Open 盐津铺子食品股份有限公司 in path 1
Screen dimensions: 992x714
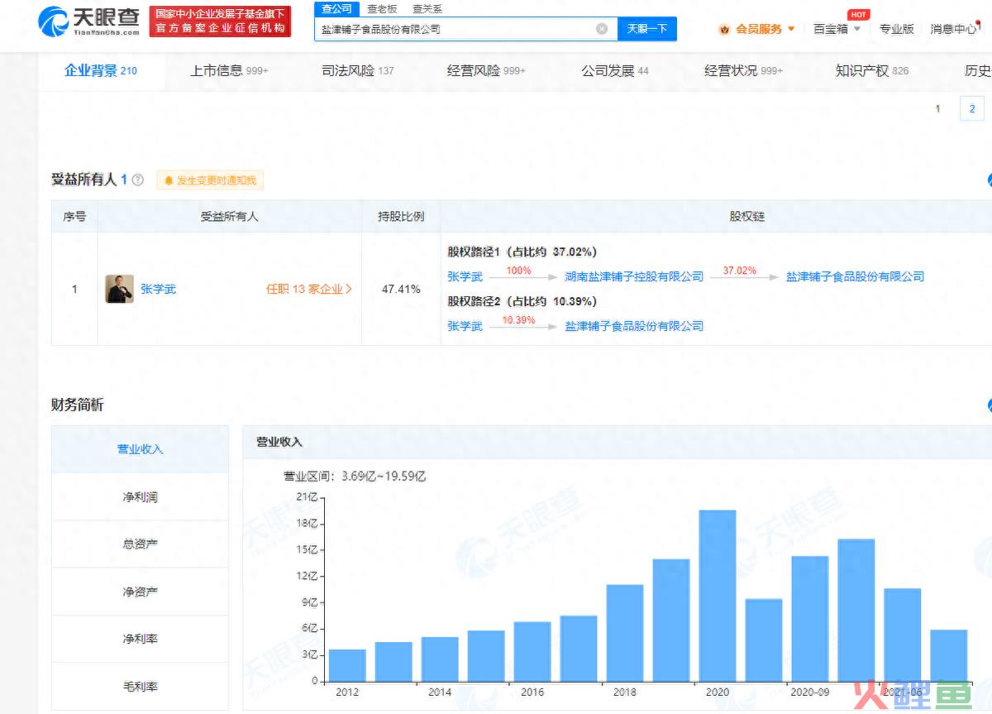coord(855,276)
